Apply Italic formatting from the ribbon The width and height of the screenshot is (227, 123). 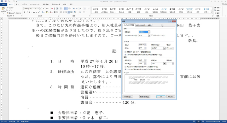click(27, 12)
